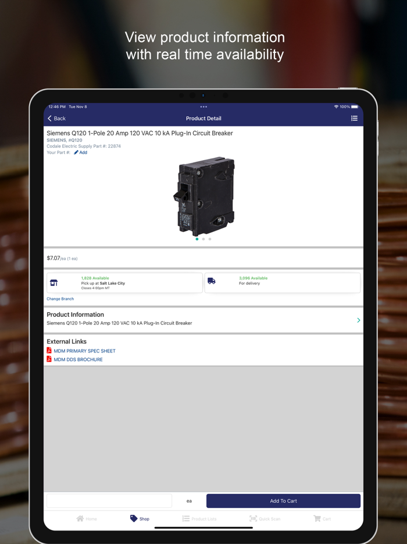Click the SIEMENS, #Q120 manufacturer text
The height and width of the screenshot is (544, 407).
click(x=65, y=140)
